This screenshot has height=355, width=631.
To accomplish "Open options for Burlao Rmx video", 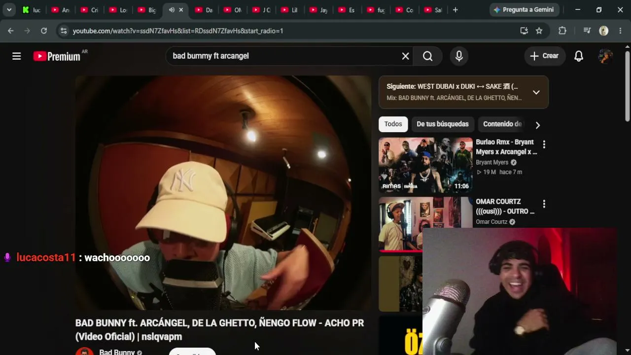I will coord(544,144).
